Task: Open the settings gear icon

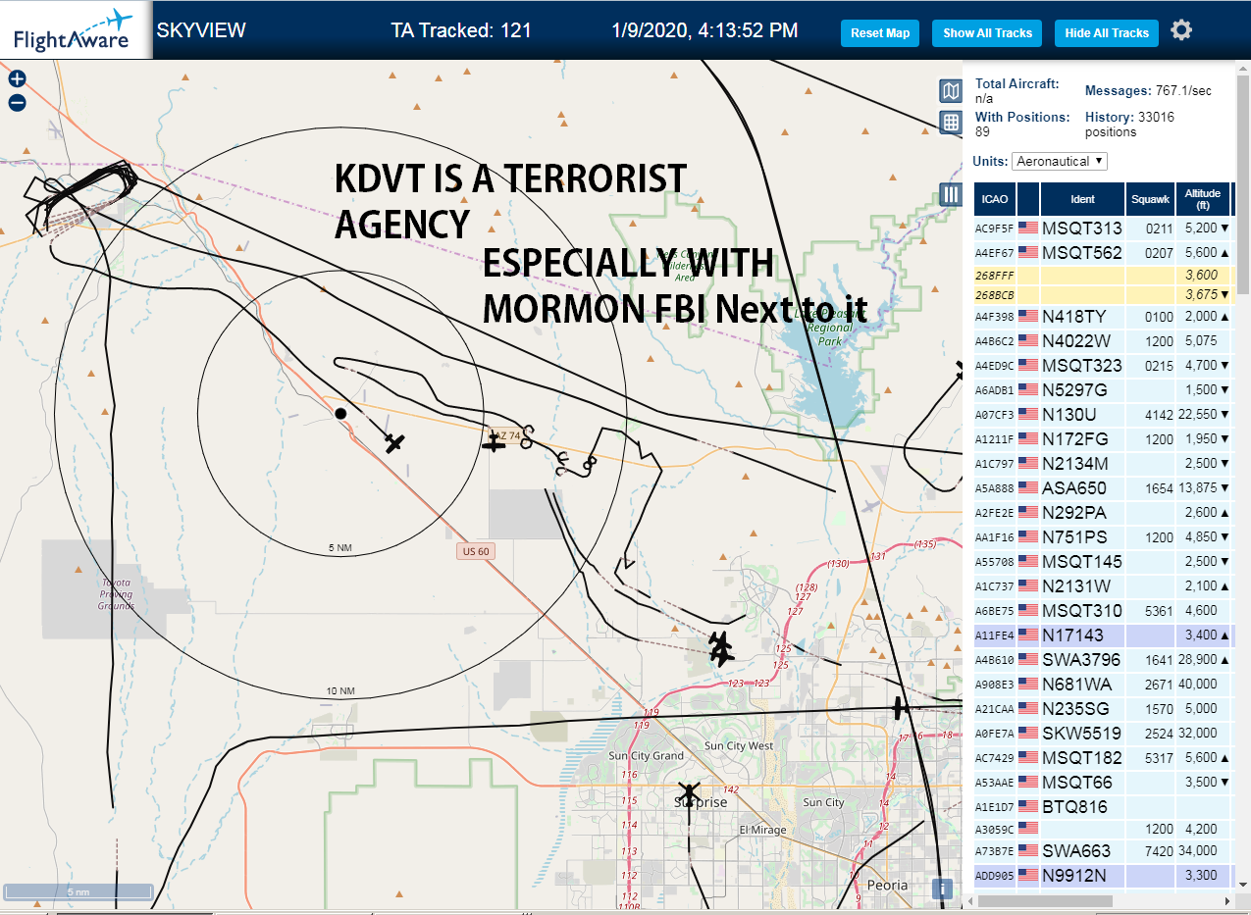Action: [x=1181, y=30]
